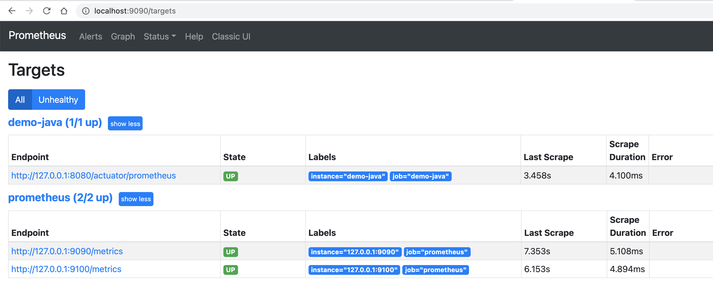The width and height of the screenshot is (713, 284).
Task: Select the 4.894ms scrape duration
Action: pyautogui.click(x=627, y=269)
